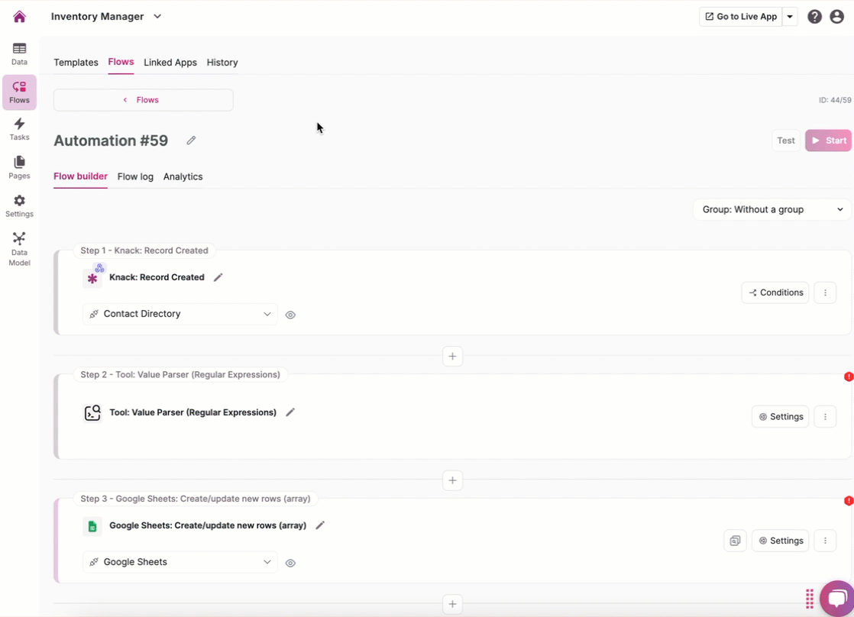Open more options for Step 3
Viewport: 854px width, 617px height.
[x=825, y=541]
